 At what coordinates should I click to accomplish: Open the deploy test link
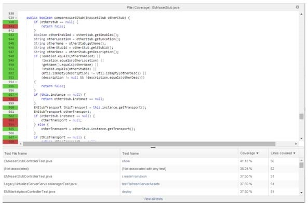(x=127, y=192)
